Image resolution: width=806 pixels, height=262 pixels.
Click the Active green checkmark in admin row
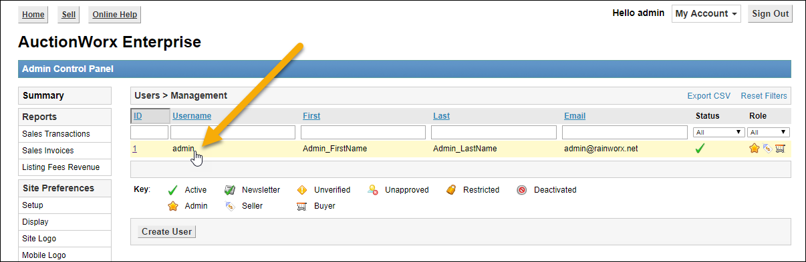point(700,149)
